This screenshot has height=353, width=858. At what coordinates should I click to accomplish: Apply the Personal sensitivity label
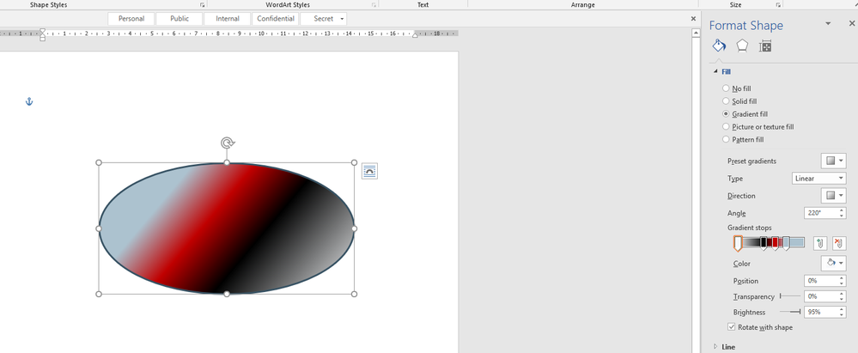point(131,19)
